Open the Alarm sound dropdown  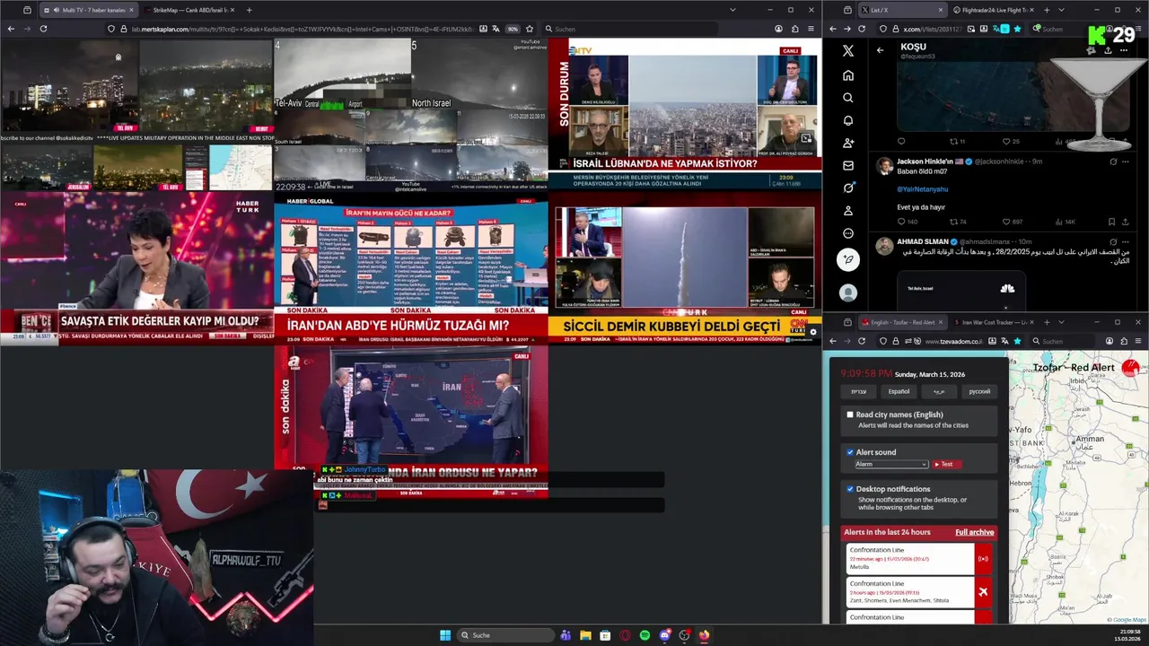pyautogui.click(x=890, y=464)
